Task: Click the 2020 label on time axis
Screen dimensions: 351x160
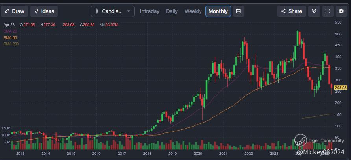Action: coord(198,154)
